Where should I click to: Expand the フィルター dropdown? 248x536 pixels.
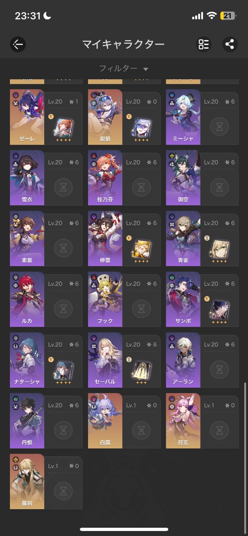tap(124, 68)
